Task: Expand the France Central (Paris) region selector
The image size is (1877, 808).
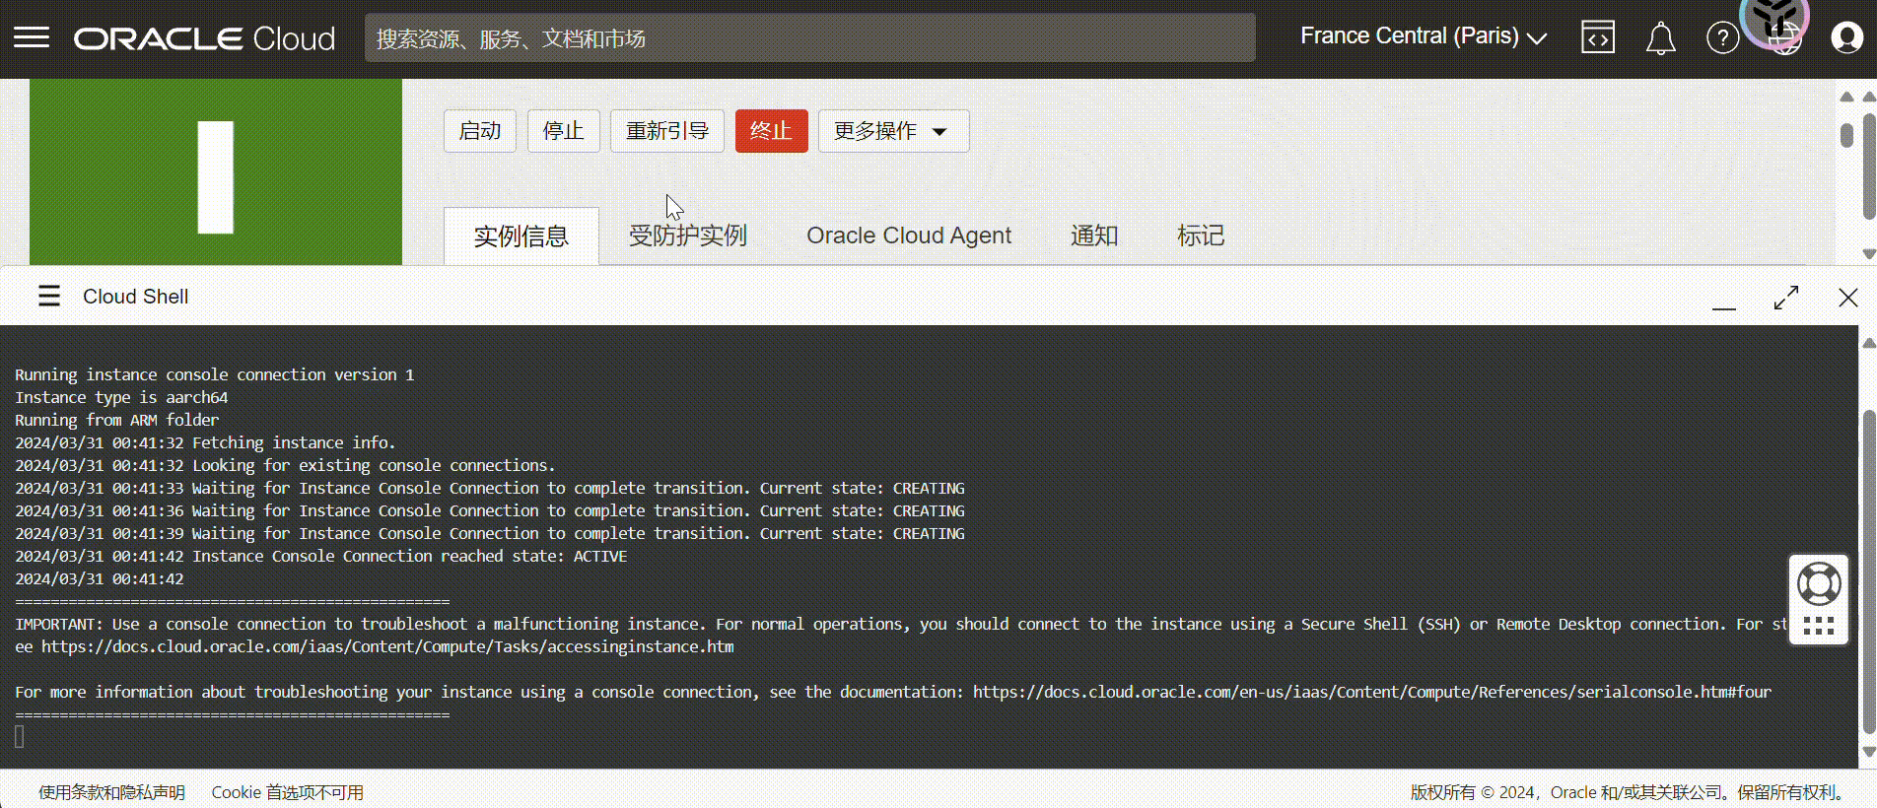Action: [1423, 36]
